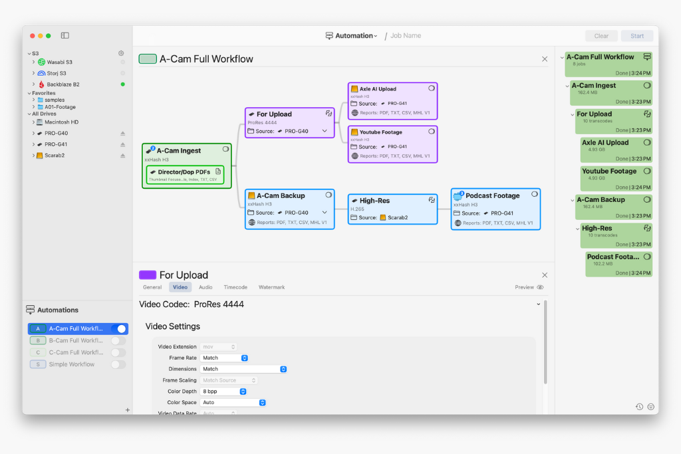Click the status circle on Podcast Footage node

(x=535, y=195)
